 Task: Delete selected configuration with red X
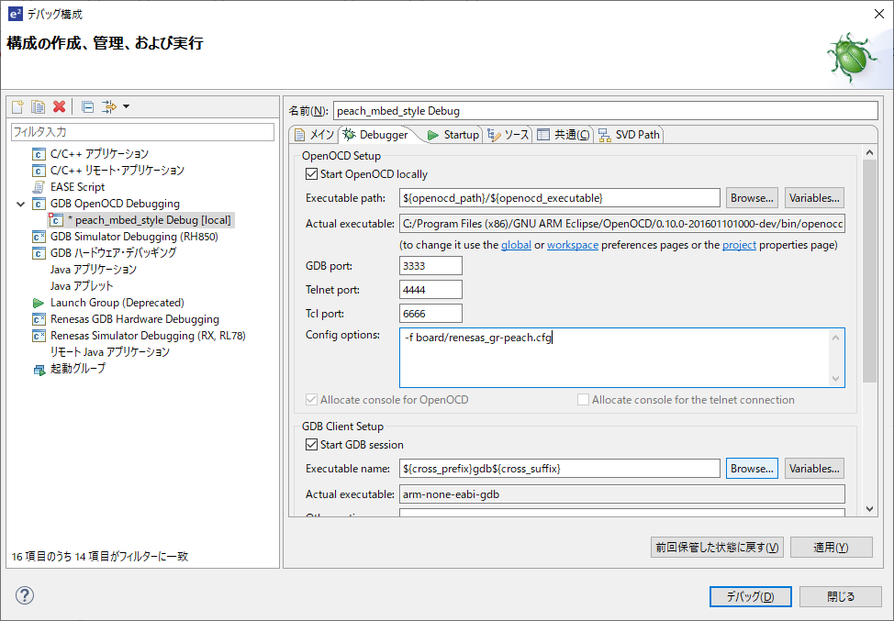[60, 106]
